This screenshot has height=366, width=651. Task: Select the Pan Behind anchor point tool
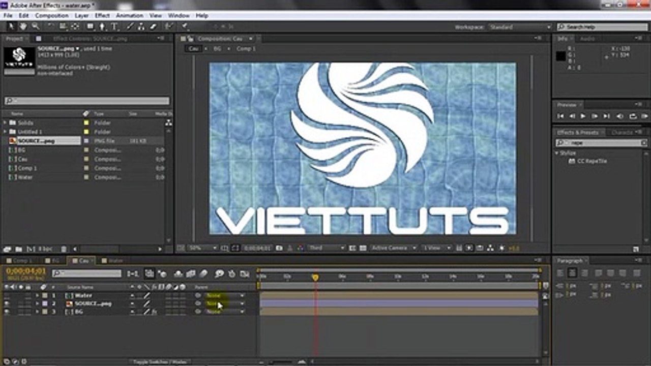75,26
